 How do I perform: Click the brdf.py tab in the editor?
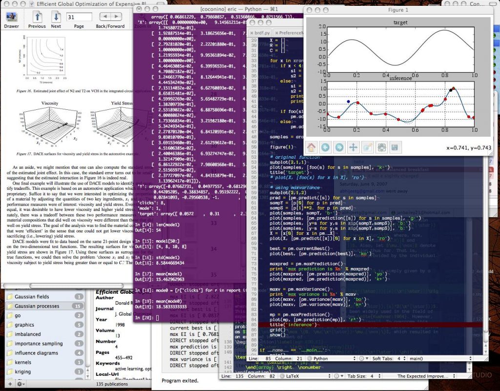(260, 33)
